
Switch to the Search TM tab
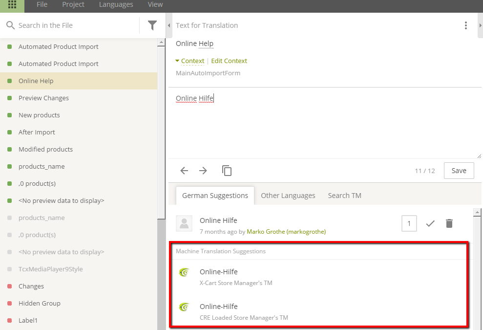coord(345,196)
